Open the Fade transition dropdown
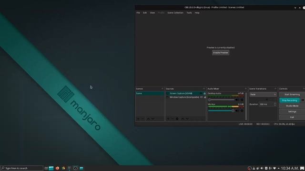This screenshot has height=171, width=305. click(263, 95)
